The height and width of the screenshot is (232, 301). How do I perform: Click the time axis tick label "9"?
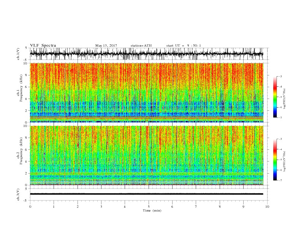243,207
